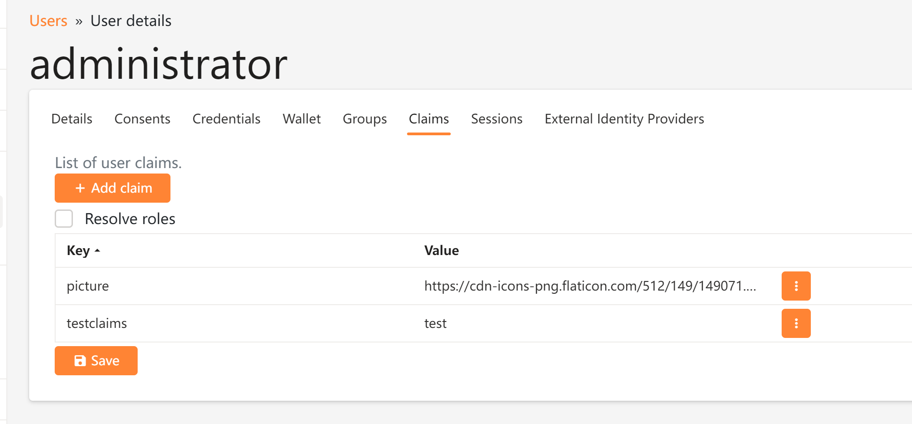
Task: Click the floppy disk icon on Save button
Action: pyautogui.click(x=80, y=360)
